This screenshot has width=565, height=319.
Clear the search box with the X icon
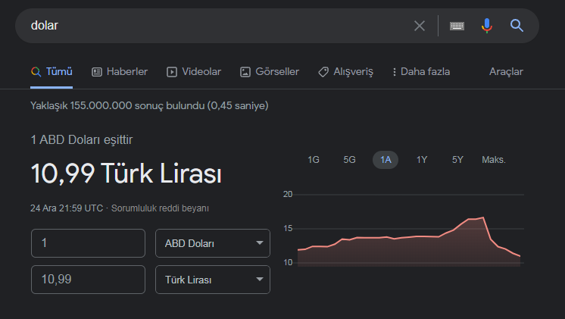coord(420,26)
